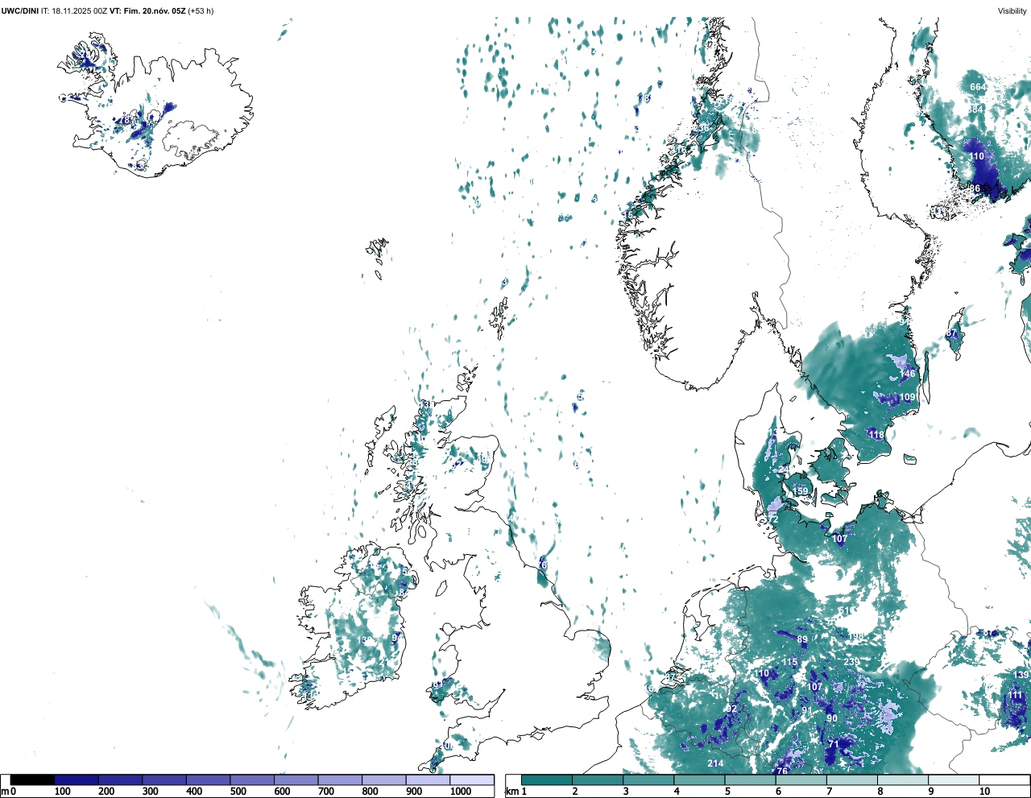Viewport: 1031px width, 798px height.
Task: Click the 'IT: 18.11.2025 00Z' initial time text
Action: (74, 11)
